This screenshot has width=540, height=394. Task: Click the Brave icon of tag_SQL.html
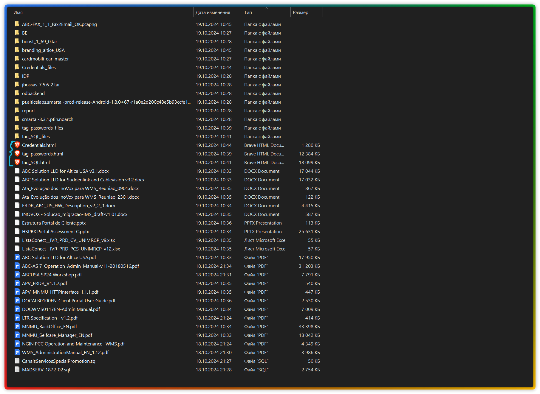[x=17, y=162]
